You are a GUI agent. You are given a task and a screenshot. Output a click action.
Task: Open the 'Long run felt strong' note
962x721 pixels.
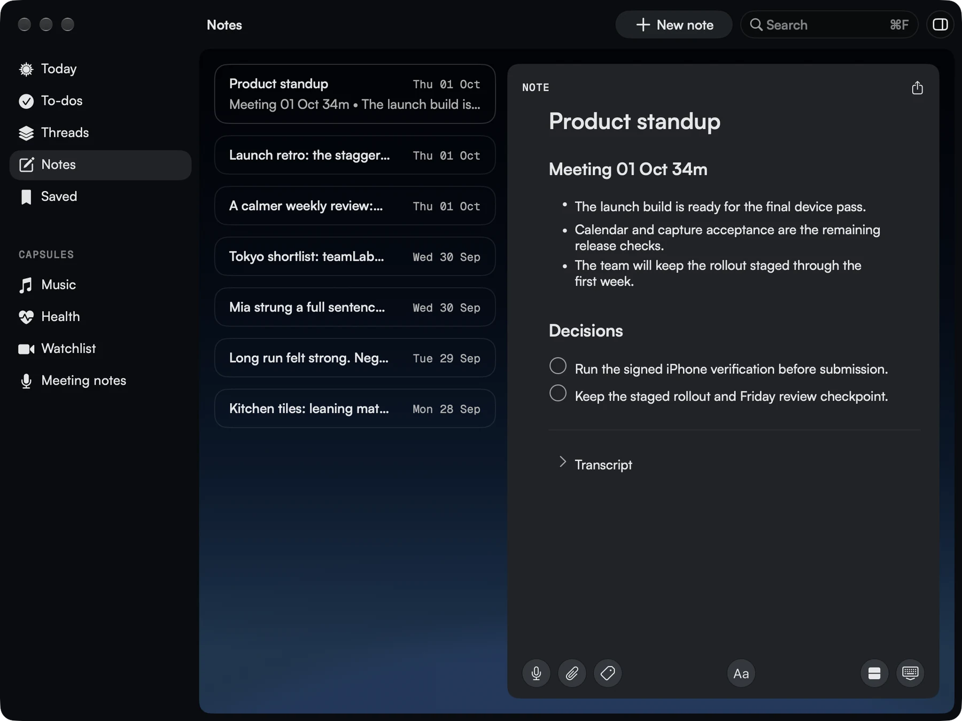[x=355, y=358]
